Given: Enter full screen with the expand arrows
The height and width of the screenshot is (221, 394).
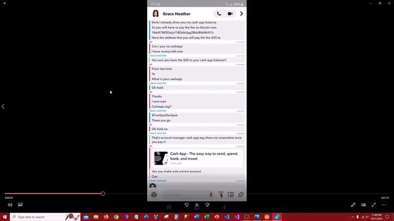Looking at the screenshot, I should (x=374, y=204).
